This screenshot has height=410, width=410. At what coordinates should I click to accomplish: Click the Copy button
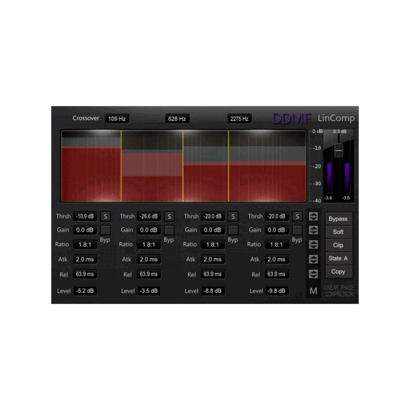(x=339, y=272)
